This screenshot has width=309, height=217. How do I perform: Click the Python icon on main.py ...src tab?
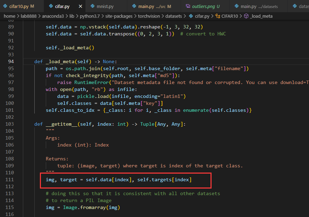tap(134, 6)
